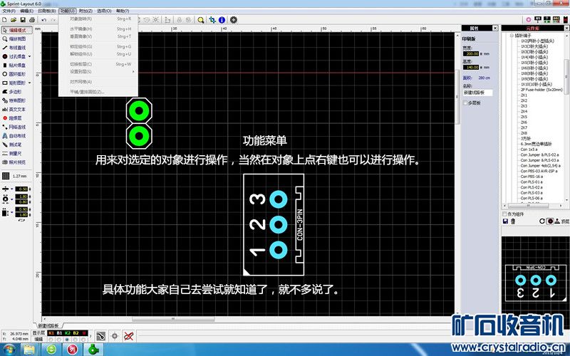Collapse the 插针端子 tree category
This screenshot has width=570, height=356.
click(x=510, y=35)
